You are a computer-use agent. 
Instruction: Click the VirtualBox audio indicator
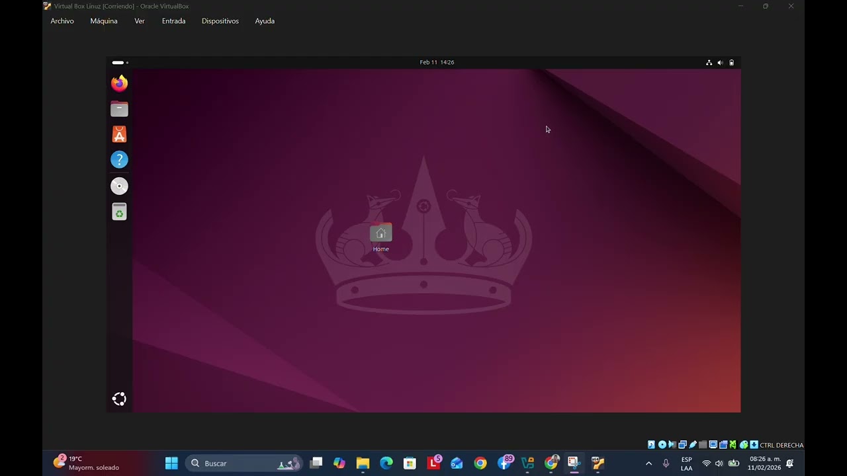[x=672, y=445]
